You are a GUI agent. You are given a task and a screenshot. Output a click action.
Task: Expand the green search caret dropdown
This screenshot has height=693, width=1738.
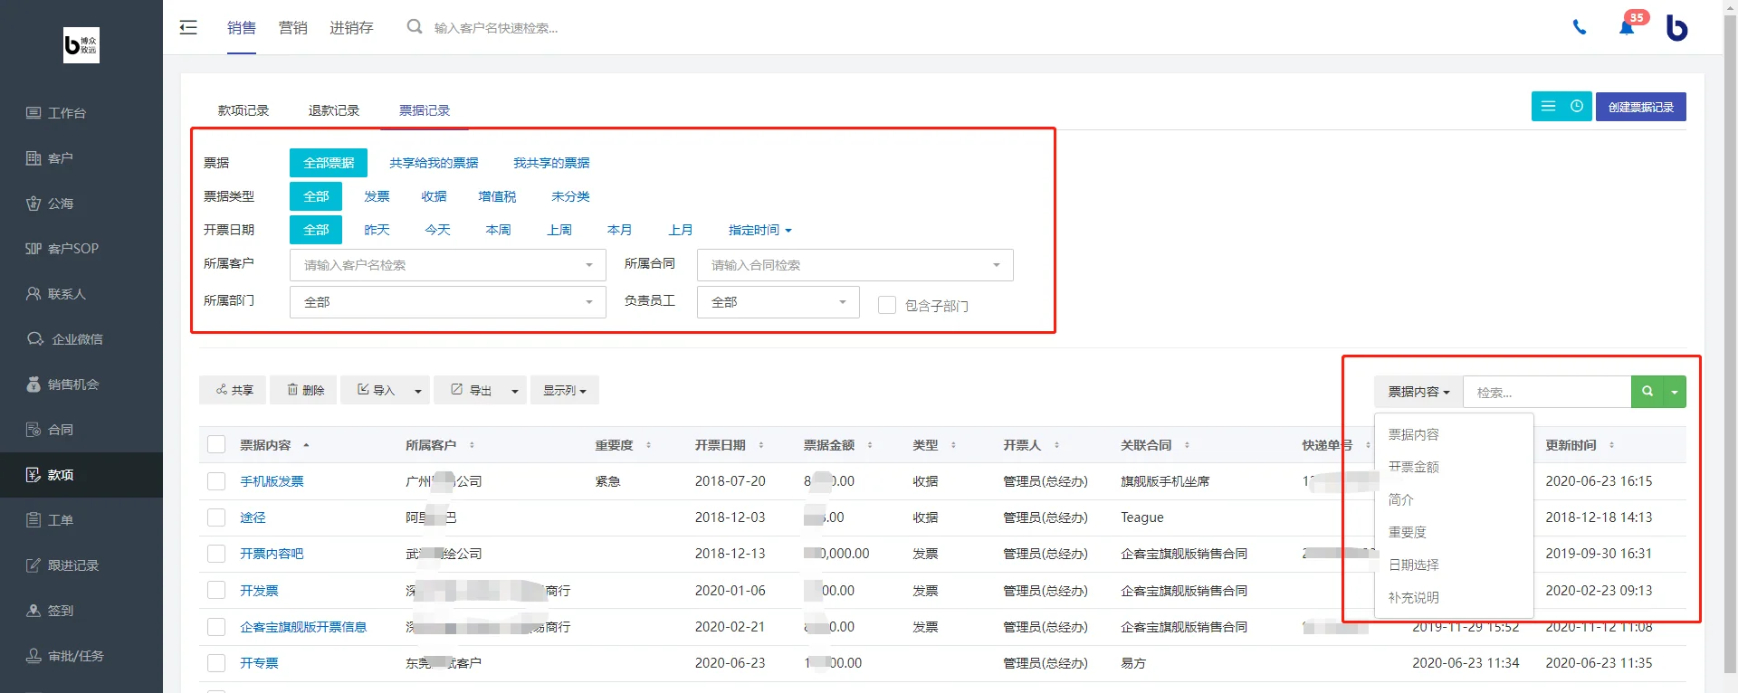1675,392
